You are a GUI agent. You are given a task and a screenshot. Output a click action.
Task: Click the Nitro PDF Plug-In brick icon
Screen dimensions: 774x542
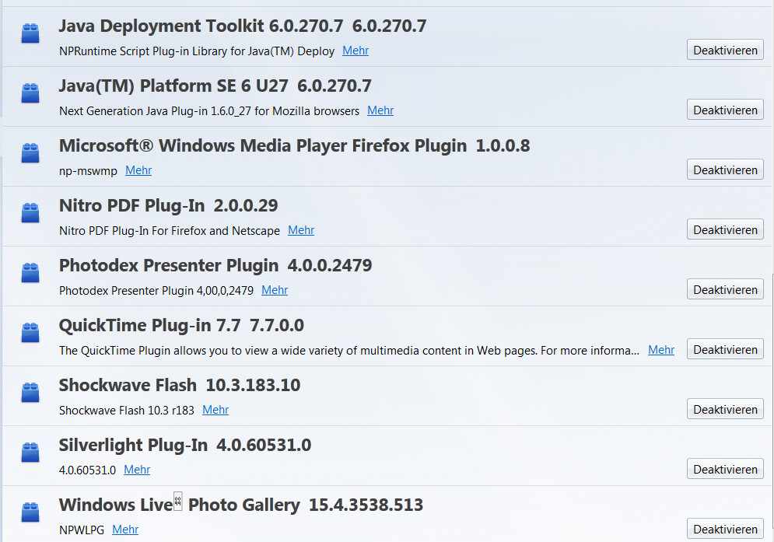click(x=30, y=213)
